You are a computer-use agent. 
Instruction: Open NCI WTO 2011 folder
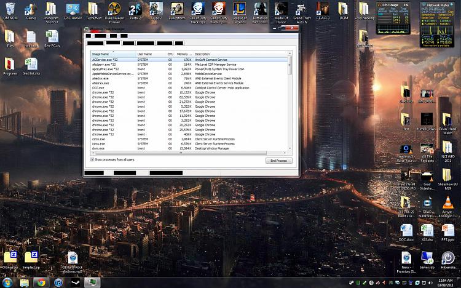pyautogui.click(x=447, y=151)
